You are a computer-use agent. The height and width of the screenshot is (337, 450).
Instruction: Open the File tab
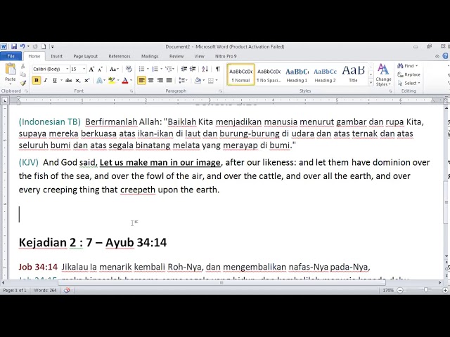(x=11, y=56)
